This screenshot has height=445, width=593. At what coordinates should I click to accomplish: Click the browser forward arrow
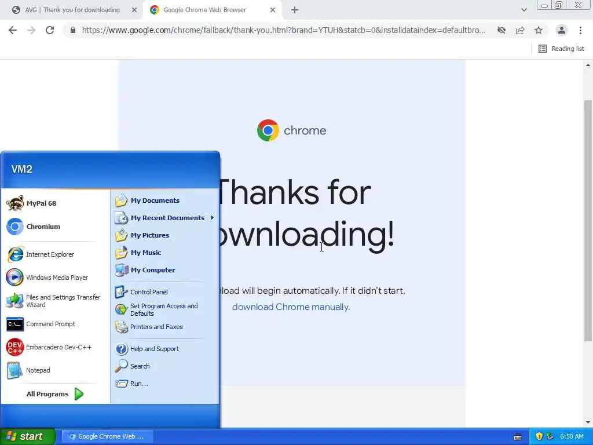pyautogui.click(x=31, y=30)
